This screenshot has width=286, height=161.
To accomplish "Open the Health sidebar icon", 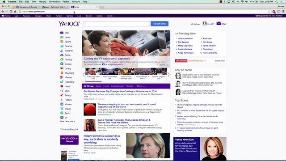I will (62, 86).
